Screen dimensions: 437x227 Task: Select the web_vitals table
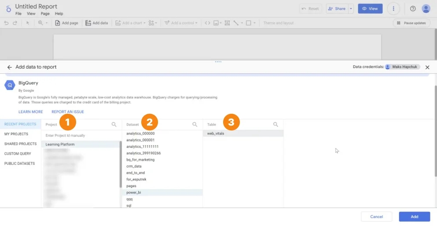[x=243, y=134]
